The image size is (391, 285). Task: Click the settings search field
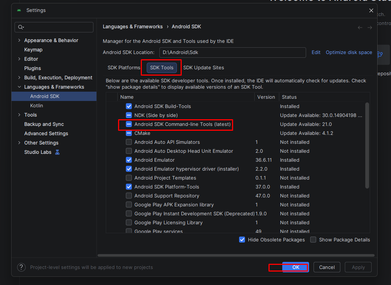point(54,27)
